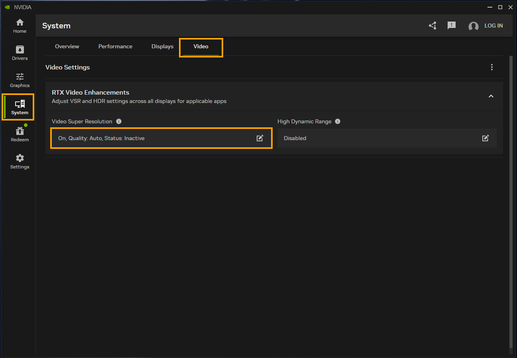Image resolution: width=517 pixels, height=358 pixels.
Task: Collapse the RTX Video Enhancements section
Action: [491, 96]
